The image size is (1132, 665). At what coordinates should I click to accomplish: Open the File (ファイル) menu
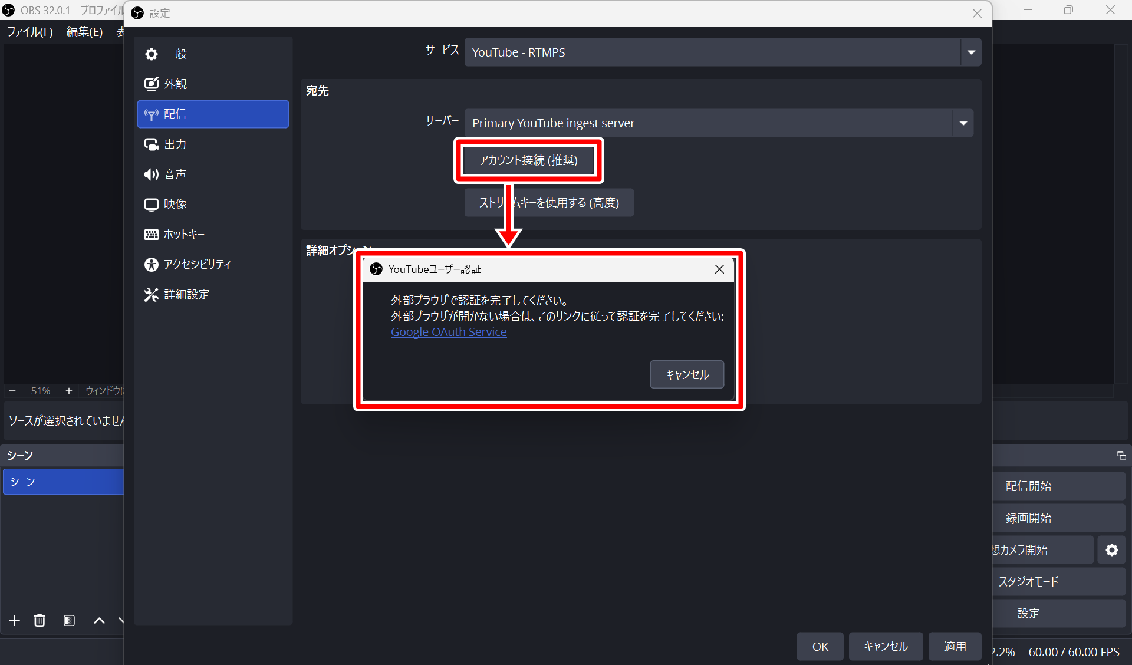(x=30, y=32)
